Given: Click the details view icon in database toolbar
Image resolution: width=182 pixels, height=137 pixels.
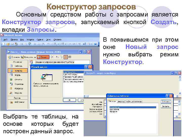Looking at the screenshot, I should [70, 57].
